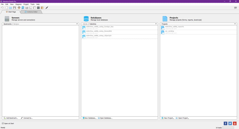Open the New Project dropdown button
239x129 pixels.
pos(168,118)
